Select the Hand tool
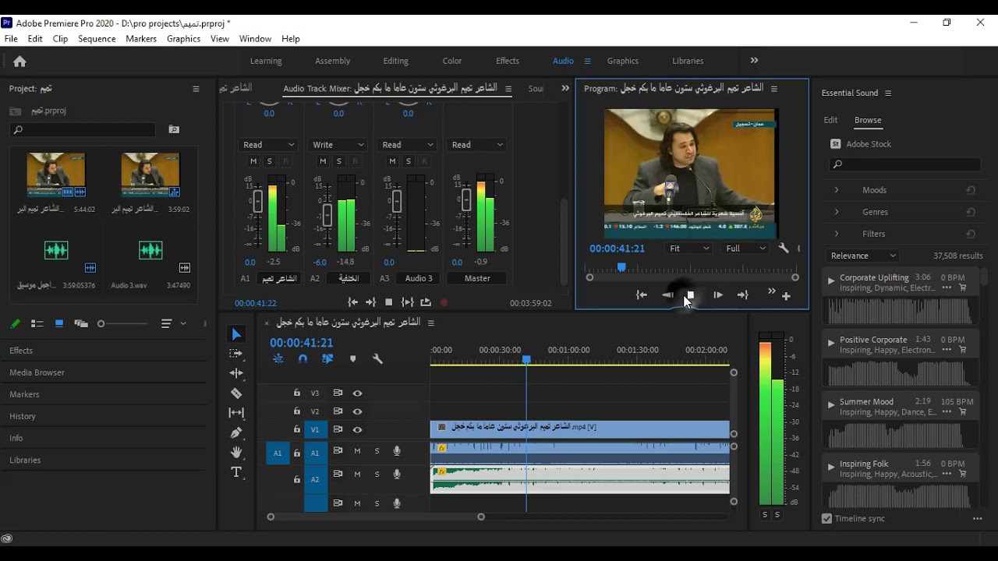Viewport: 998px width, 561px height. 236,452
